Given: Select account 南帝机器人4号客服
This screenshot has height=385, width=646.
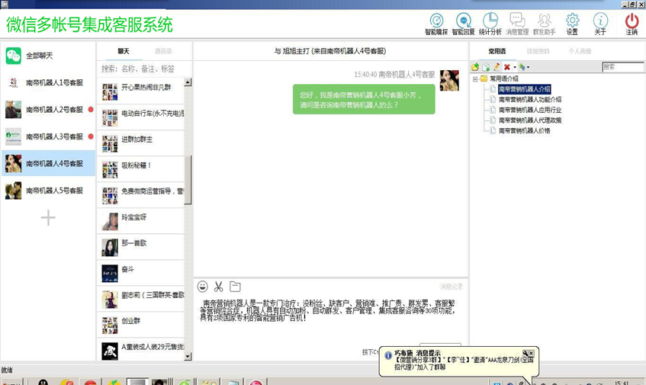Looking at the screenshot, I should pos(48,163).
